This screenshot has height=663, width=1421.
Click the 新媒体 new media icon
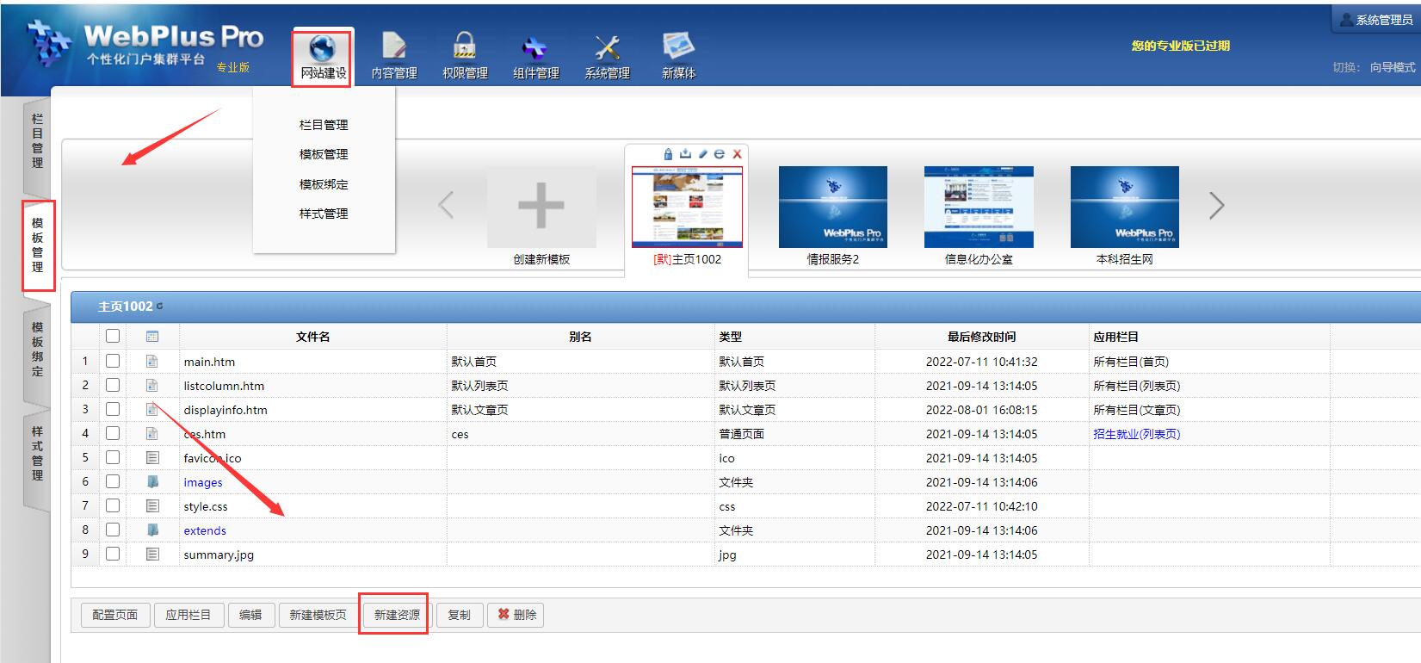coord(678,46)
